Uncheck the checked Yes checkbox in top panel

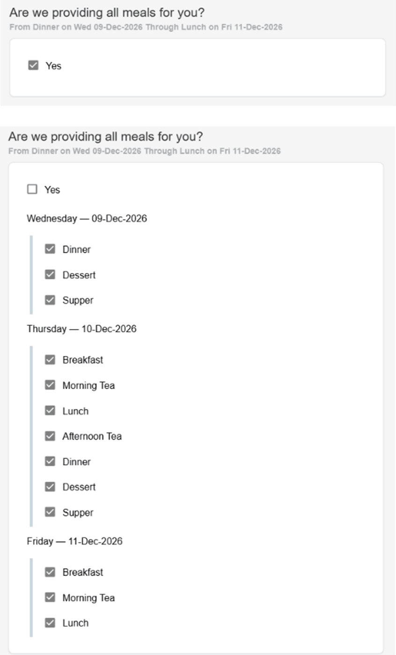click(x=33, y=66)
